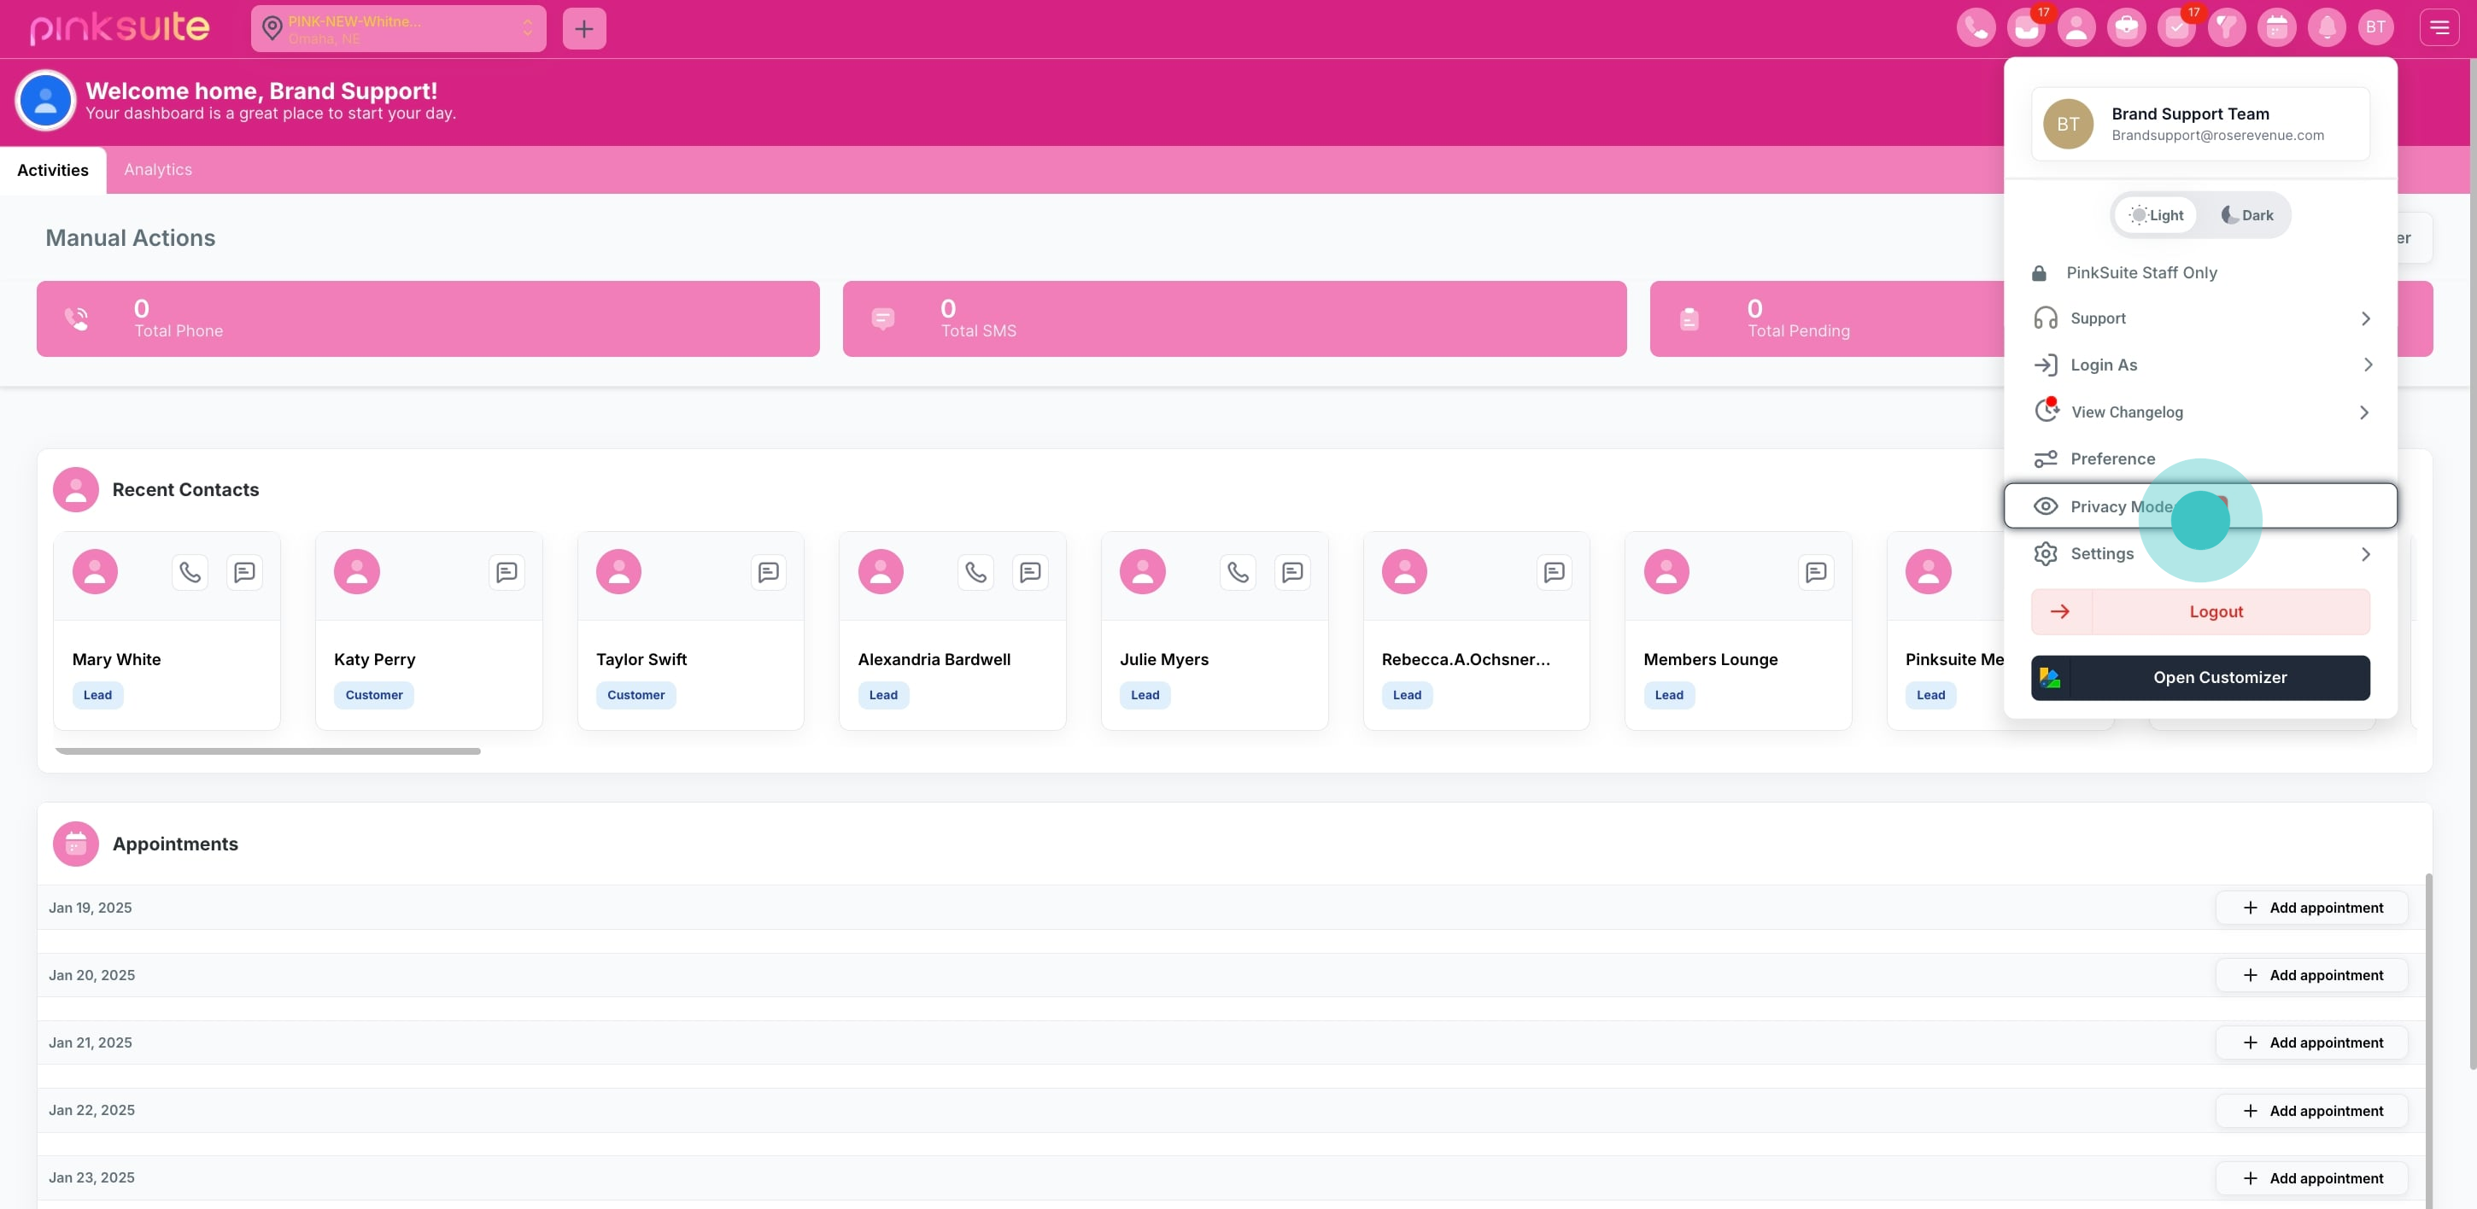Image resolution: width=2477 pixels, height=1209 pixels.
Task: Switch to Dark theme mode
Action: (2246, 215)
